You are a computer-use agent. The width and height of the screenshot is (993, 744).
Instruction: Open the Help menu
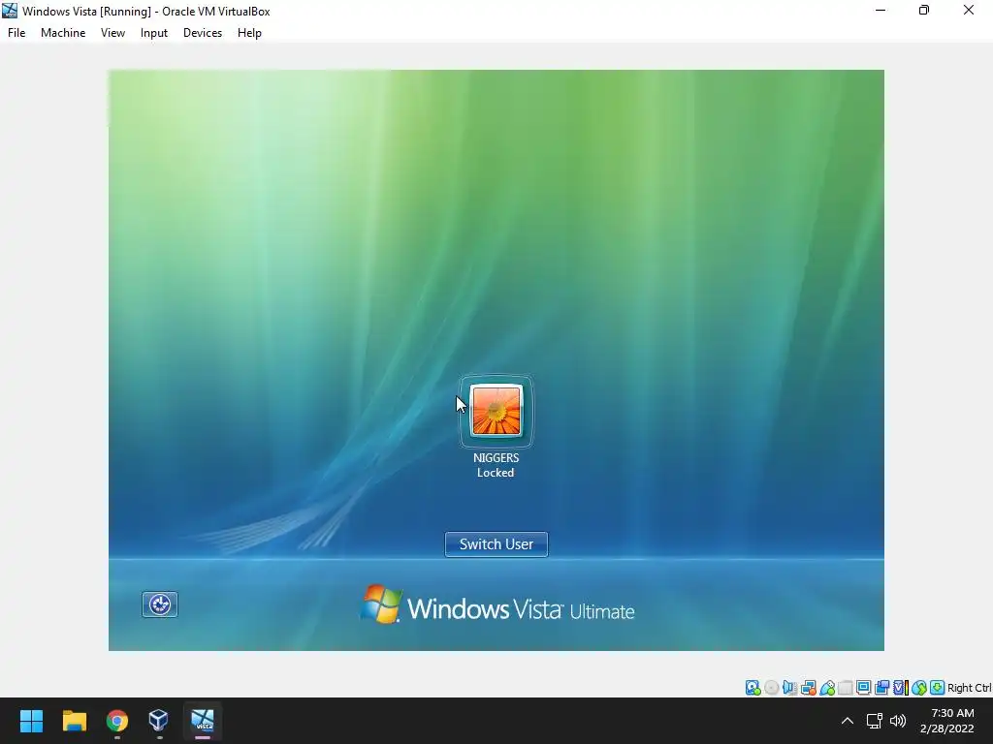pos(249,33)
